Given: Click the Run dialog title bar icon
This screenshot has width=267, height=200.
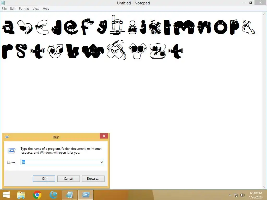Looking at the screenshot, I should pos(7,137).
